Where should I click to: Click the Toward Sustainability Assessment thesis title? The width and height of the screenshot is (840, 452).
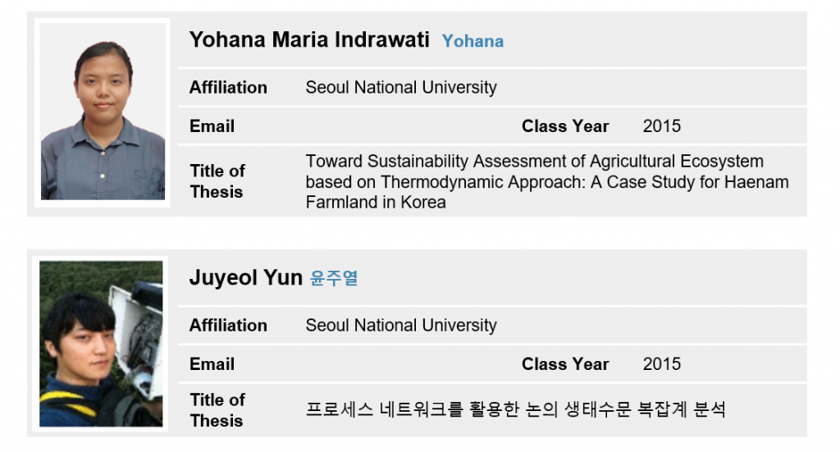pos(547,181)
